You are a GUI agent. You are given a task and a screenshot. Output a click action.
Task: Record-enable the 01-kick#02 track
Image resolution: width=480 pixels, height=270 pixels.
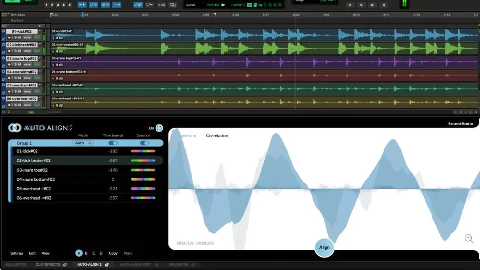(9, 37)
